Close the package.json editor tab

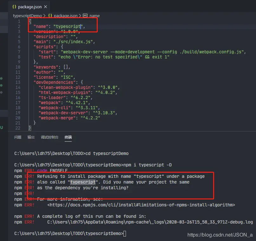pyautogui.click(x=46, y=7)
